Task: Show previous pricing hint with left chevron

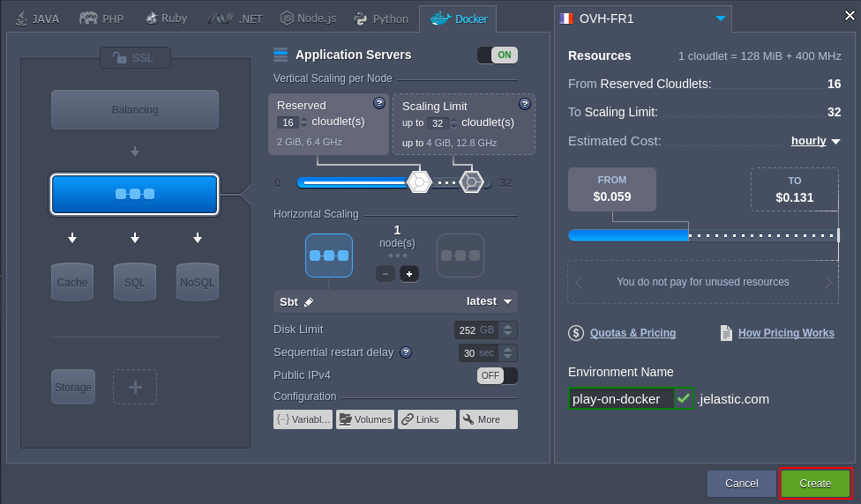Action: click(578, 282)
